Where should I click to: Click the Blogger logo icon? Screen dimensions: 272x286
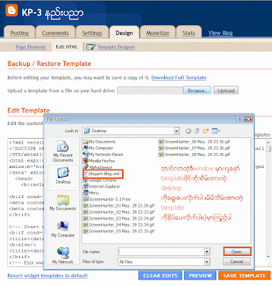(x=11, y=11)
